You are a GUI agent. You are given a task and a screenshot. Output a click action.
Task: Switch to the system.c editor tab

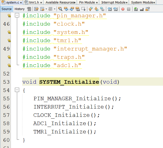(x=11, y=2)
